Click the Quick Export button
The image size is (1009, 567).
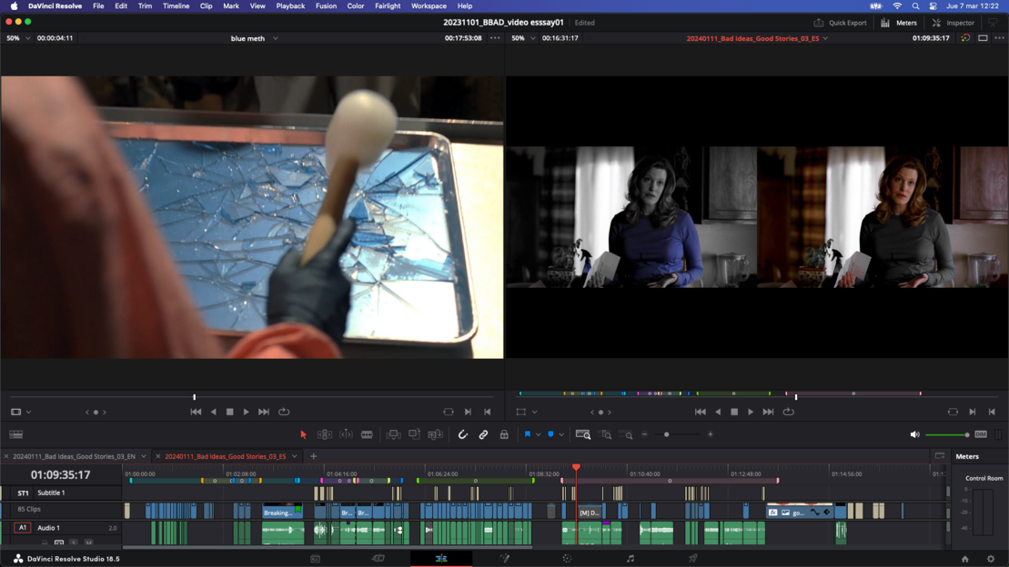pos(840,23)
